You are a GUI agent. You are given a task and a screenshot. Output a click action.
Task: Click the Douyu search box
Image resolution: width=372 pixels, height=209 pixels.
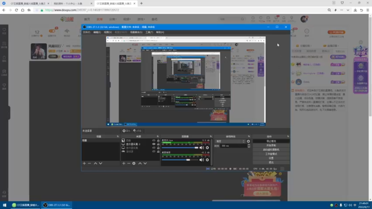pos(231,19)
